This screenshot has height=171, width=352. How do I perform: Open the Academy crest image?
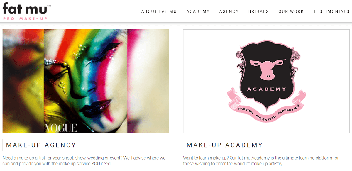(266, 81)
